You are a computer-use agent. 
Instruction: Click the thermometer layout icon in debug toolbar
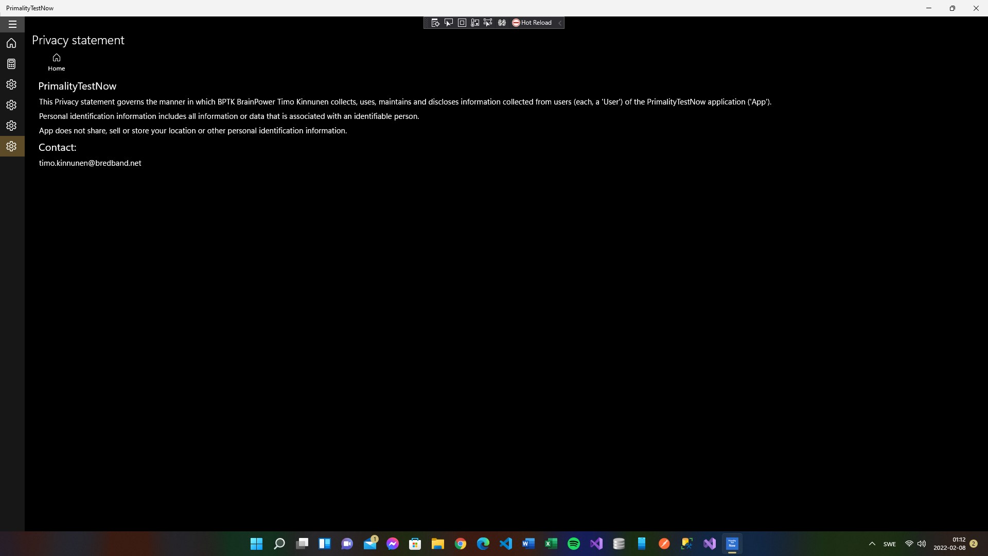point(475,23)
